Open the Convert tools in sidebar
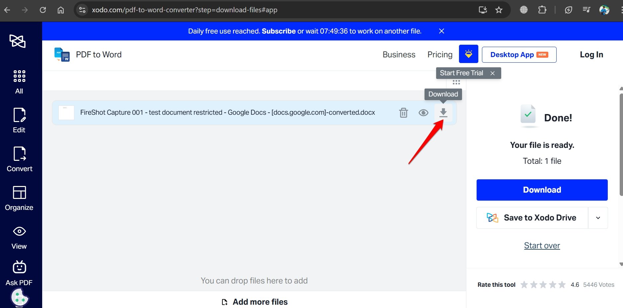Viewport: 623px width, 308px height. point(20,159)
